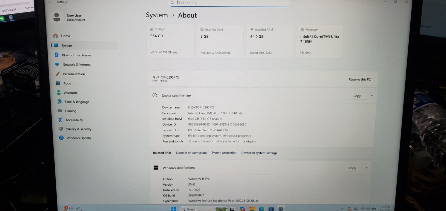Click the serial text 21KYS7T900
446x211 pixels.
[159, 81]
